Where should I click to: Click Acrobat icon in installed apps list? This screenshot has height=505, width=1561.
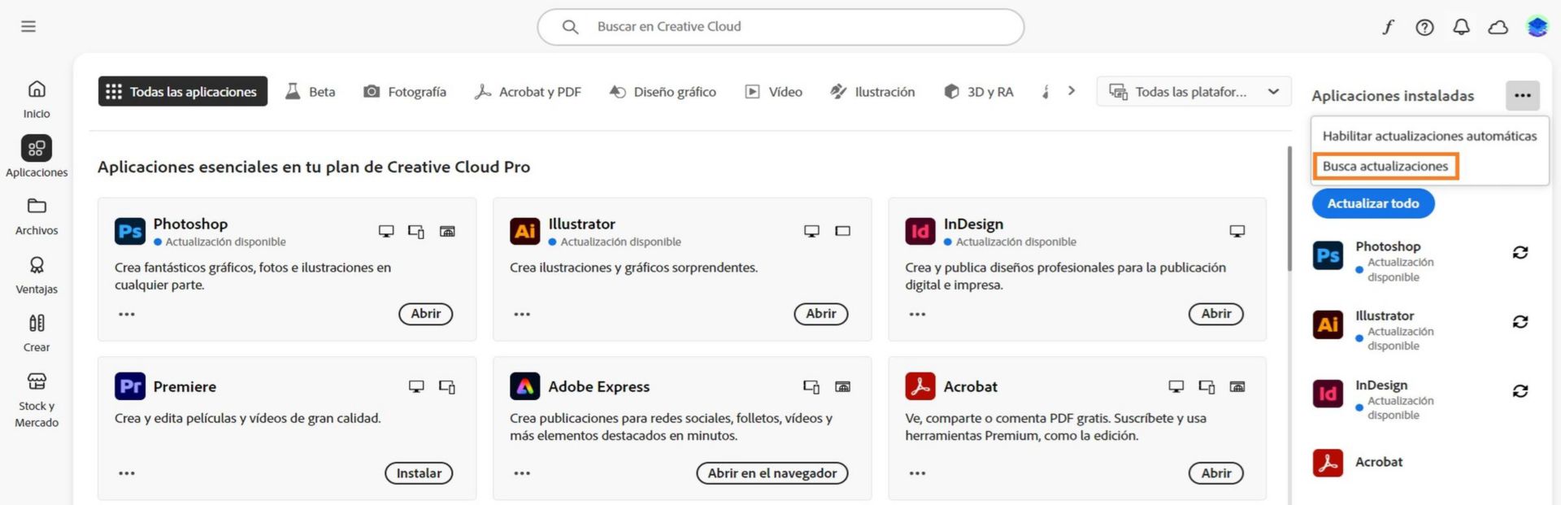pos(1328,463)
